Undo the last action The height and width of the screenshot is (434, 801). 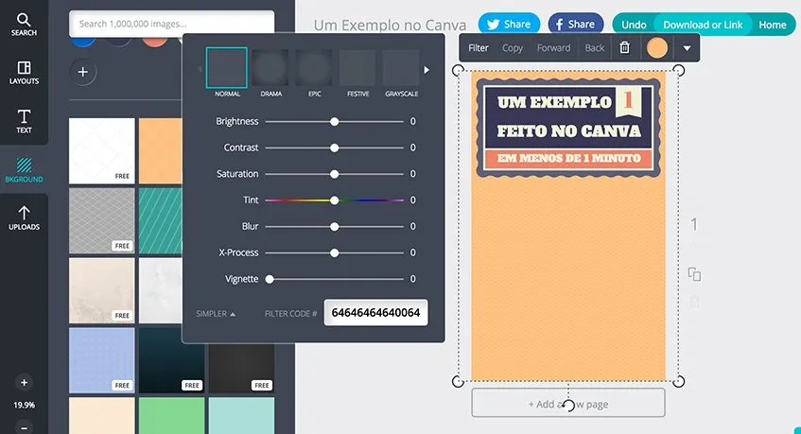point(634,25)
